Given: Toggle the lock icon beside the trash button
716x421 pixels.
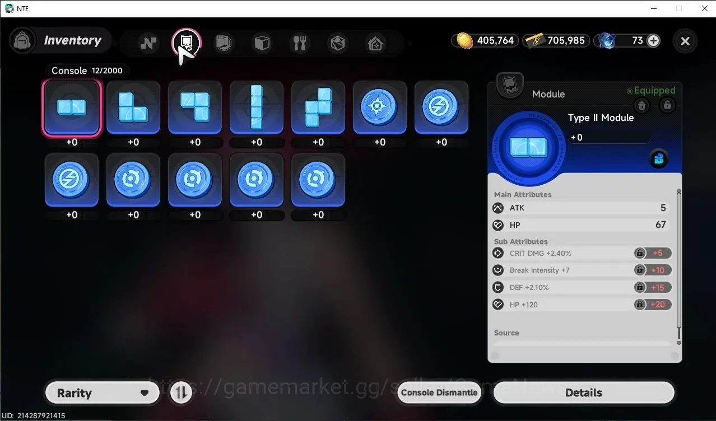Looking at the screenshot, I should (x=667, y=105).
